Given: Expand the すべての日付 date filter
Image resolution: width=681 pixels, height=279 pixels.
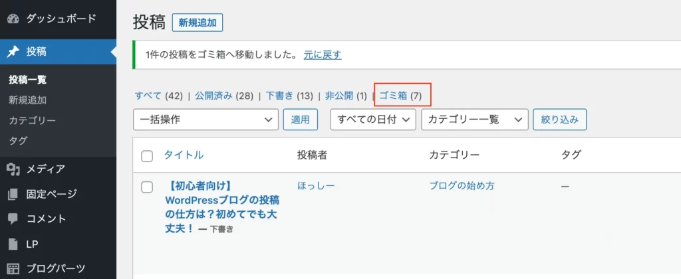Looking at the screenshot, I should click(373, 120).
